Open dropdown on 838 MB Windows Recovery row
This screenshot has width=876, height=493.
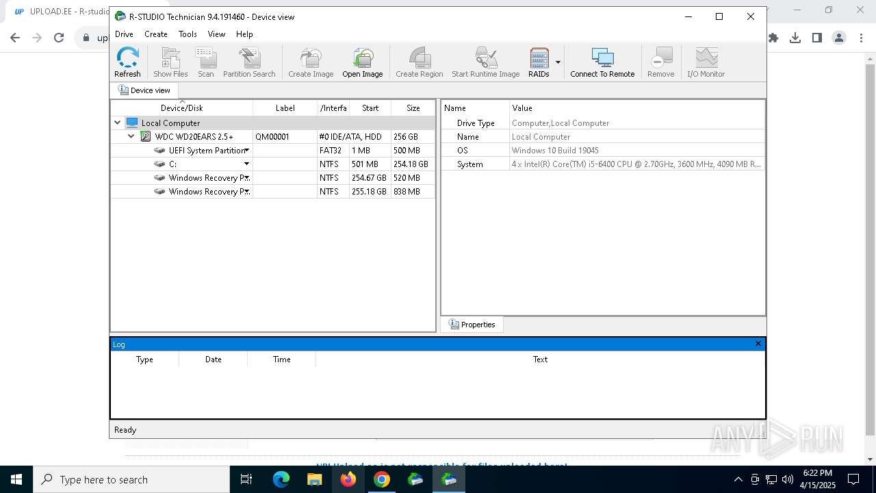pos(247,192)
